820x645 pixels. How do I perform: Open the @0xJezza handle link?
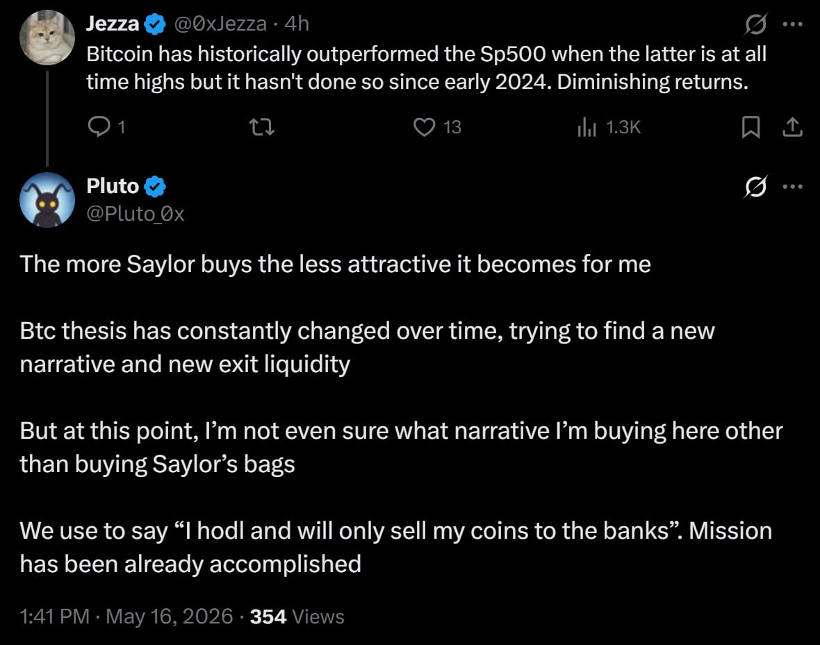(x=220, y=24)
